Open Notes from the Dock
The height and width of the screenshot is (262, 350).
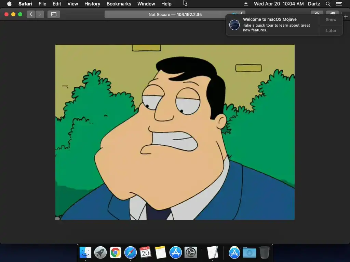click(161, 252)
